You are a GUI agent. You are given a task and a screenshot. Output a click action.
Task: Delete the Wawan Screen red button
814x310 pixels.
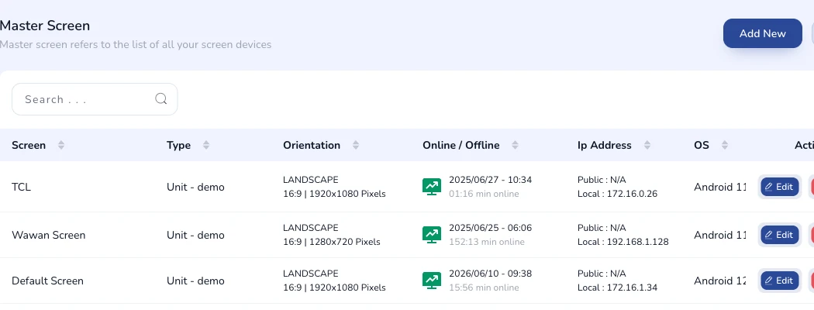click(x=812, y=236)
